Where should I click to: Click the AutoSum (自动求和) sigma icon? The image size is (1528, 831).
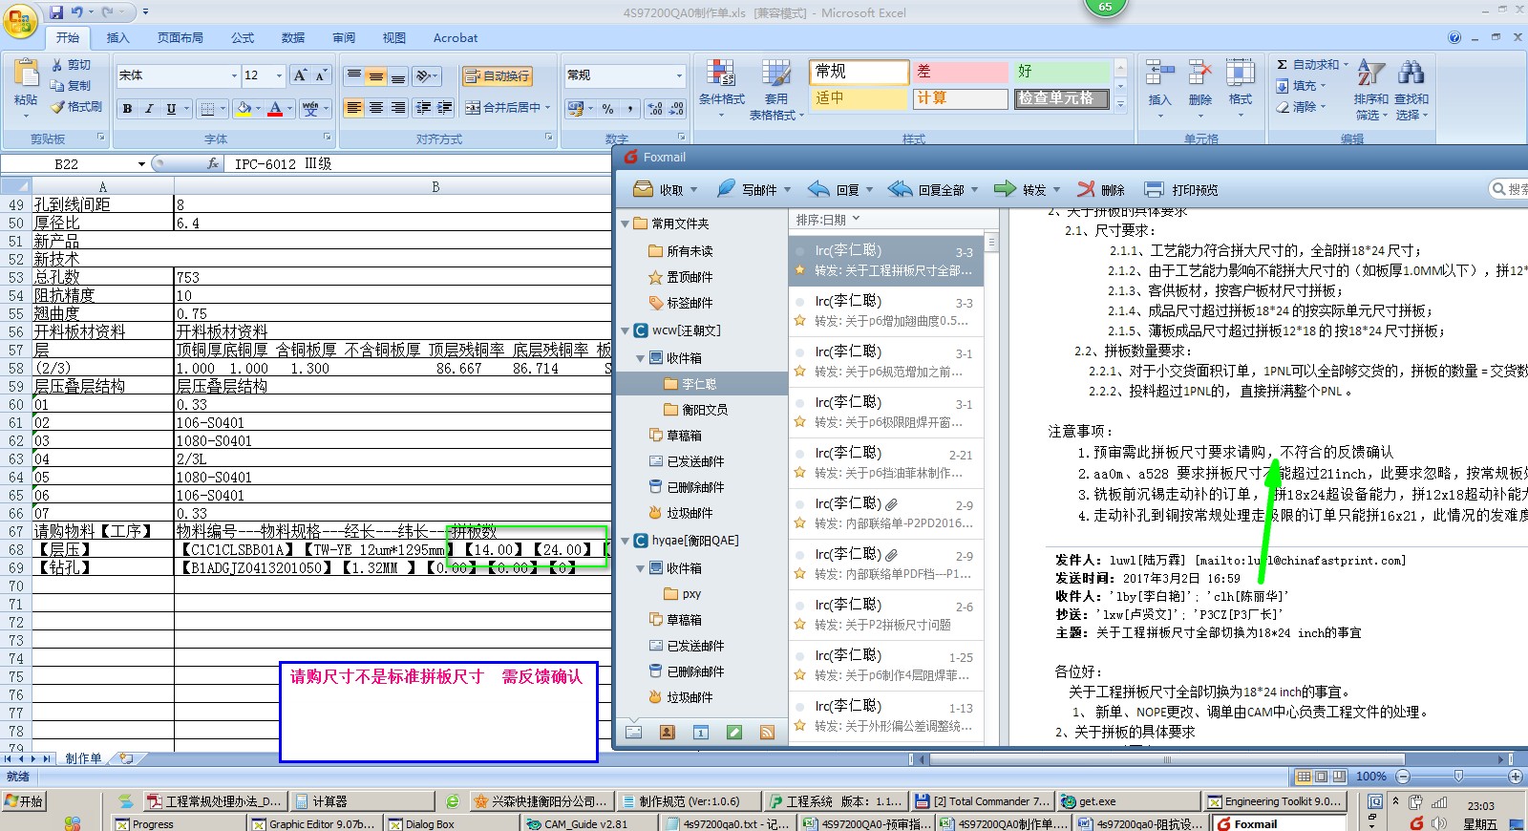coord(1283,65)
